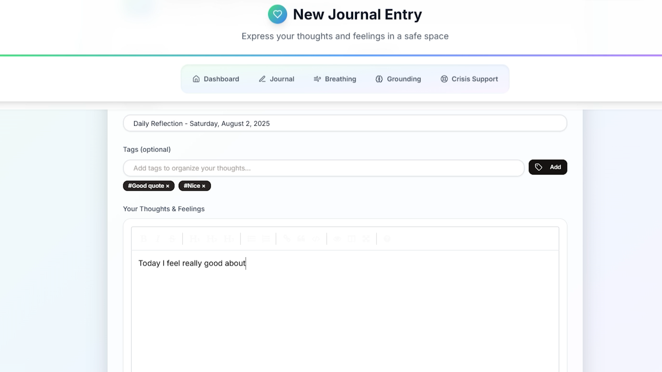Screen dimensions: 662x372
Task: Go to Crisis Support
Action: (469, 79)
